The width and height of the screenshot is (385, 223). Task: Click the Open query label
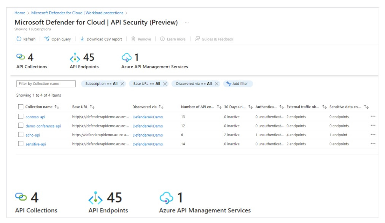[61, 39]
